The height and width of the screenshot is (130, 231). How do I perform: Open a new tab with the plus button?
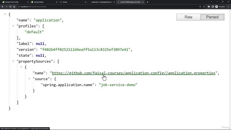(148, 2)
